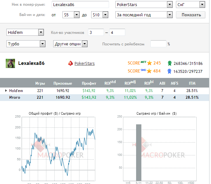Viewport: 211px width, 184px height.
Task: Click the Показать button
Action: click(191, 15)
